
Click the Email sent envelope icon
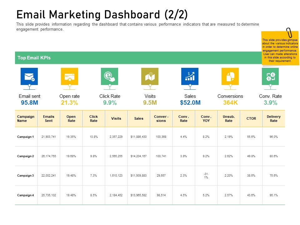(29, 76)
